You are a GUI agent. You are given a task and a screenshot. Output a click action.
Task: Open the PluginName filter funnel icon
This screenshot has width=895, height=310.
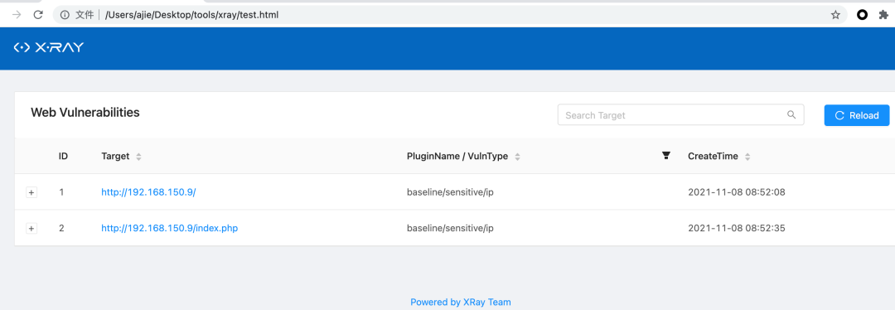click(665, 155)
